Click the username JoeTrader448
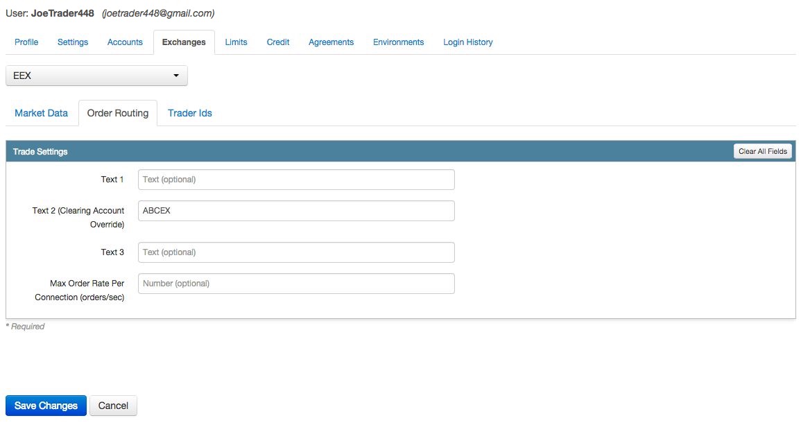This screenshot has width=801, height=425. (x=62, y=13)
